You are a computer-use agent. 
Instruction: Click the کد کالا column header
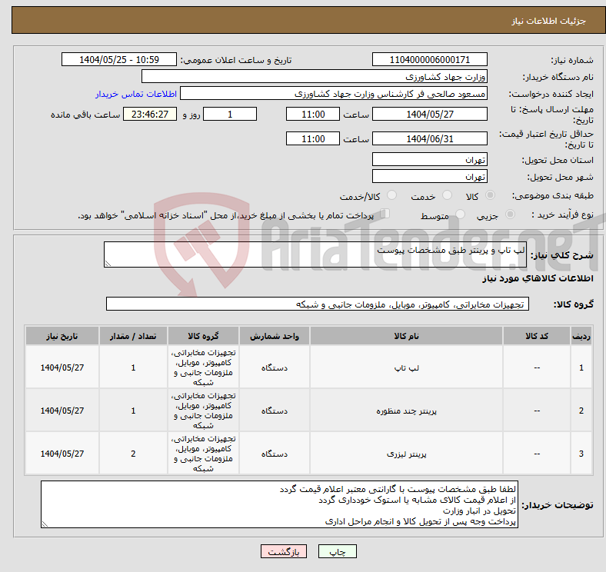tap(537, 336)
